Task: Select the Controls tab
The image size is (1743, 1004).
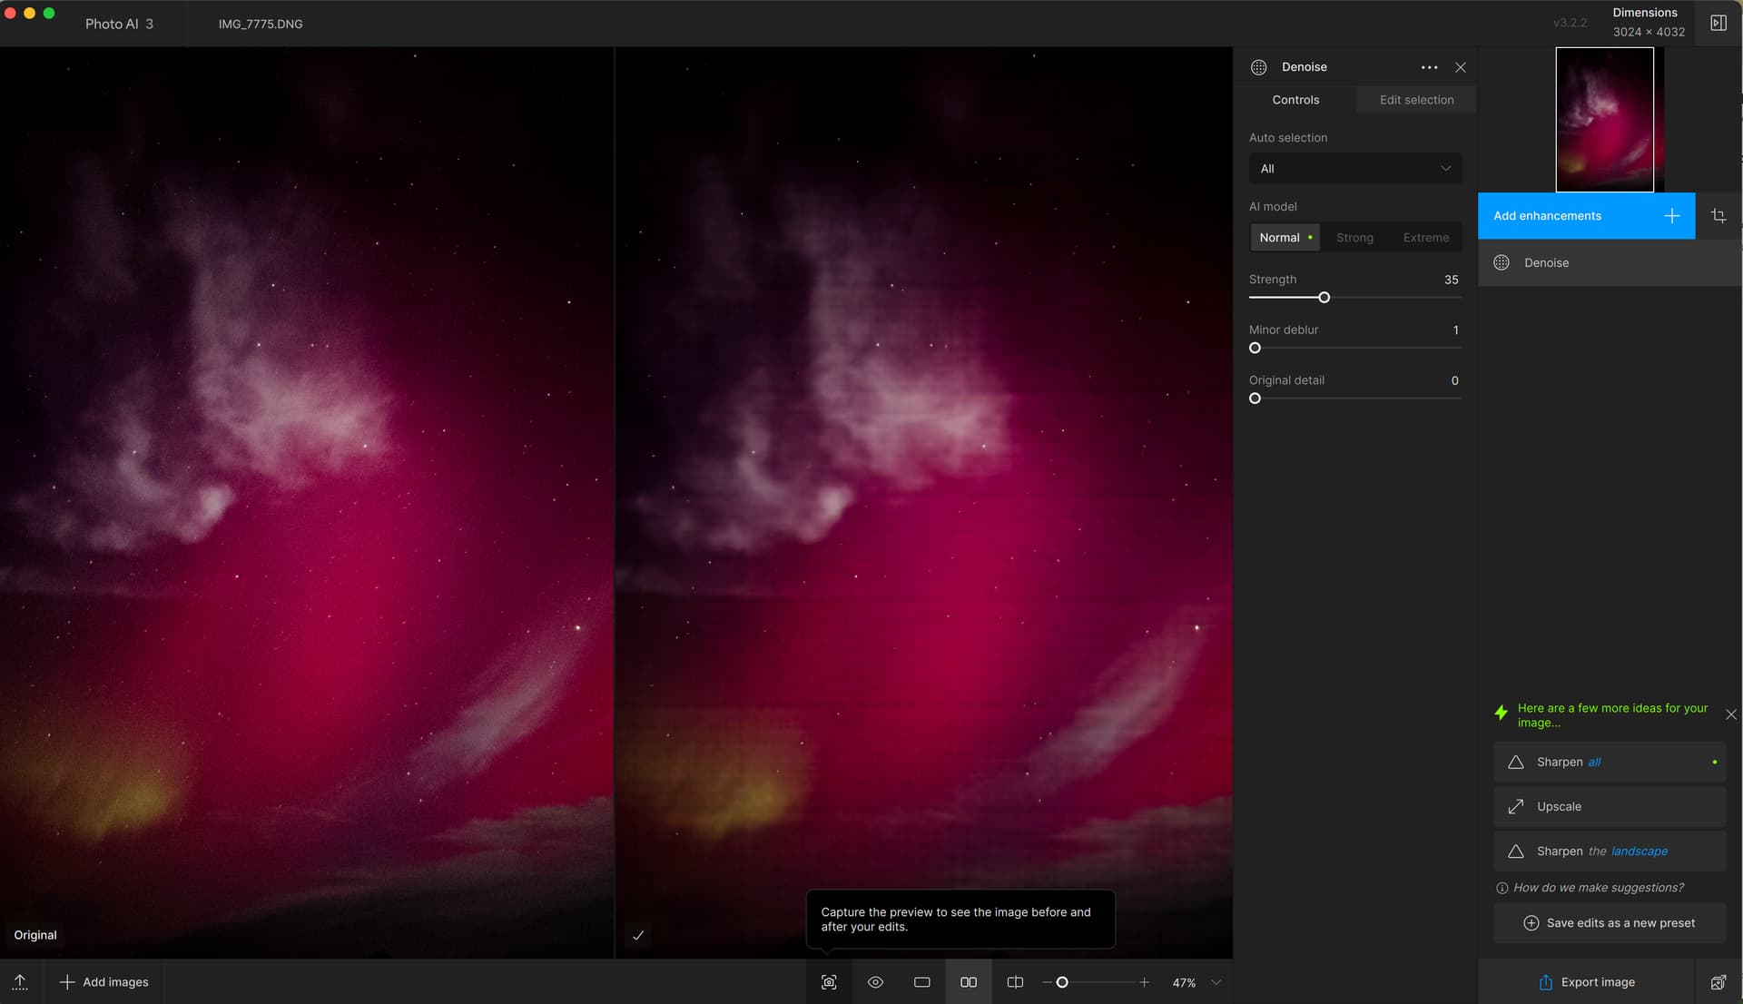Action: (x=1295, y=100)
